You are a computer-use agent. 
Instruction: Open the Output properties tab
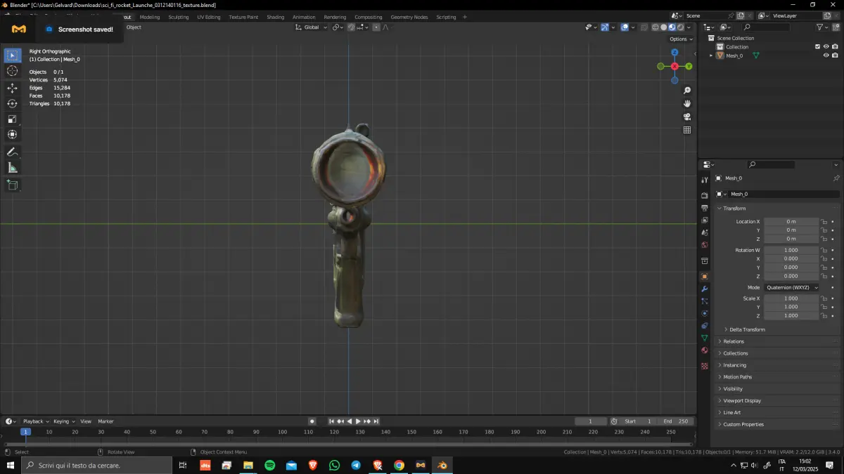click(705, 208)
